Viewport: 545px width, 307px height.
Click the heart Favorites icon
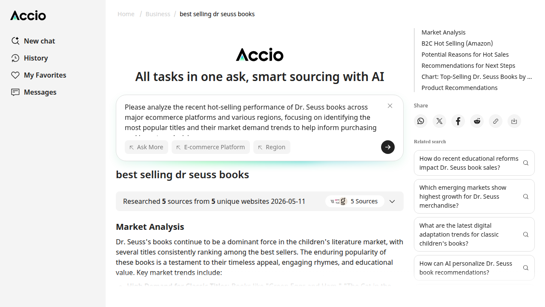point(15,75)
